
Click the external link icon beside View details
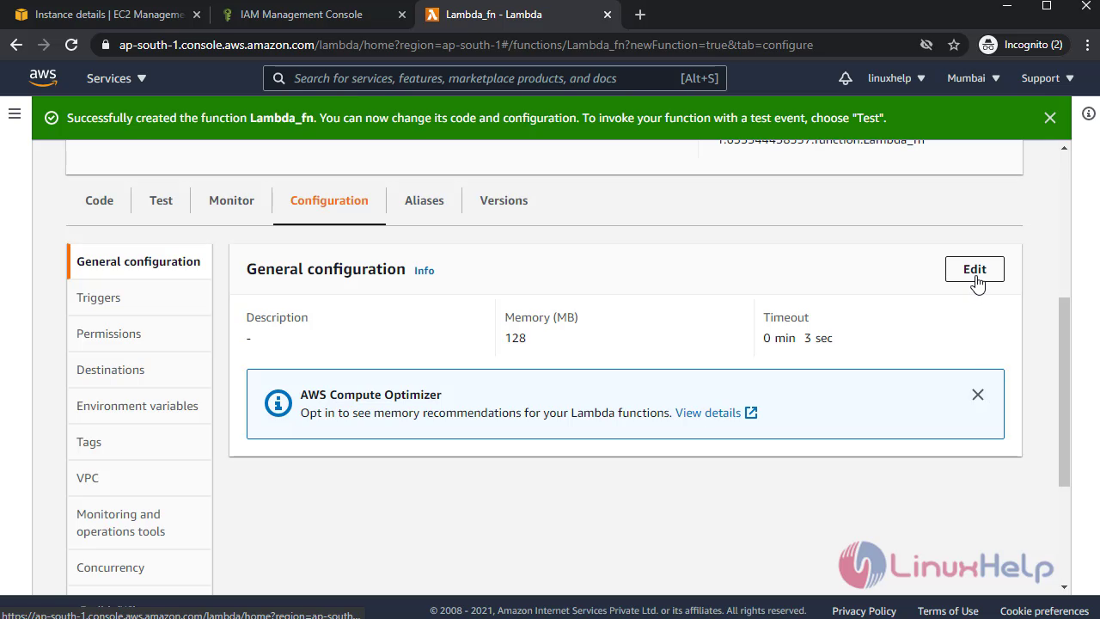(x=751, y=413)
